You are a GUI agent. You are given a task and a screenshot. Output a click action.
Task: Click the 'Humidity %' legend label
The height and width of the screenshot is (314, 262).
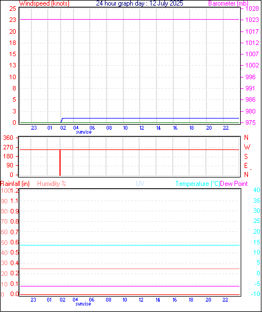(52, 184)
